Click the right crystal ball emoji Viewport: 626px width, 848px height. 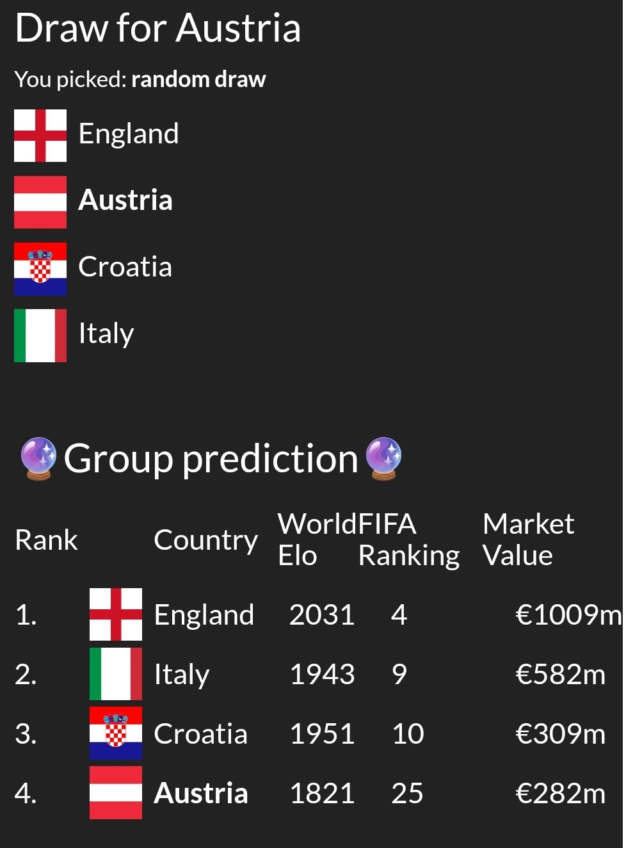click(383, 458)
